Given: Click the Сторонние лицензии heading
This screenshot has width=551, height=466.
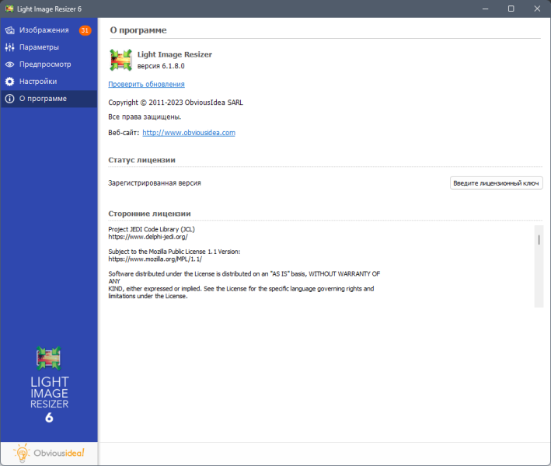Looking at the screenshot, I should point(149,214).
